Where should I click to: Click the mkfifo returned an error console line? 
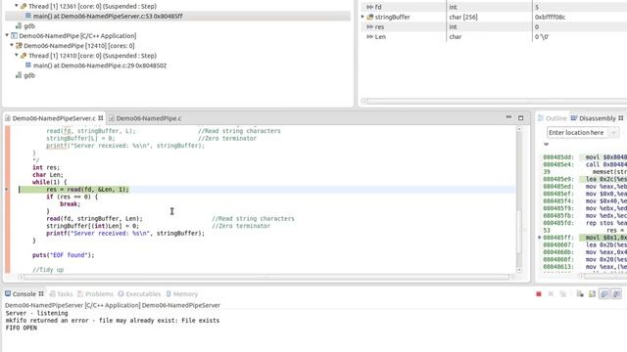point(113,321)
